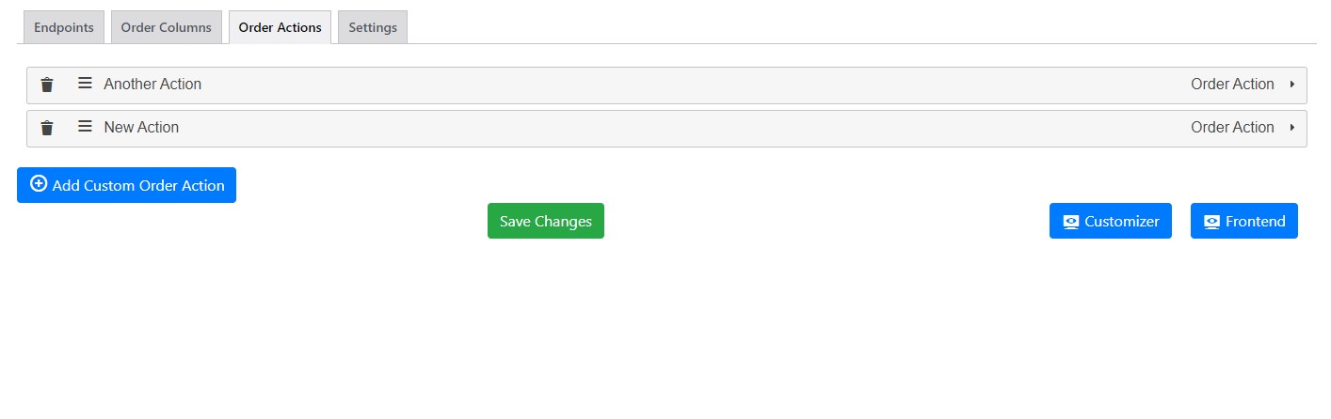Click the reorder handle icon for New Action
Image resolution: width=1331 pixels, height=419 pixels.
coord(85,127)
